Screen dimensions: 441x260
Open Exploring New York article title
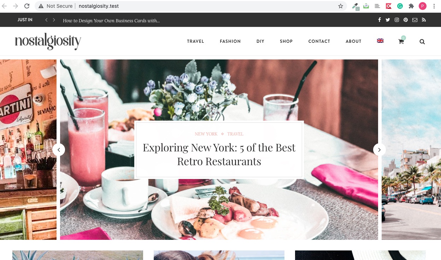point(219,154)
